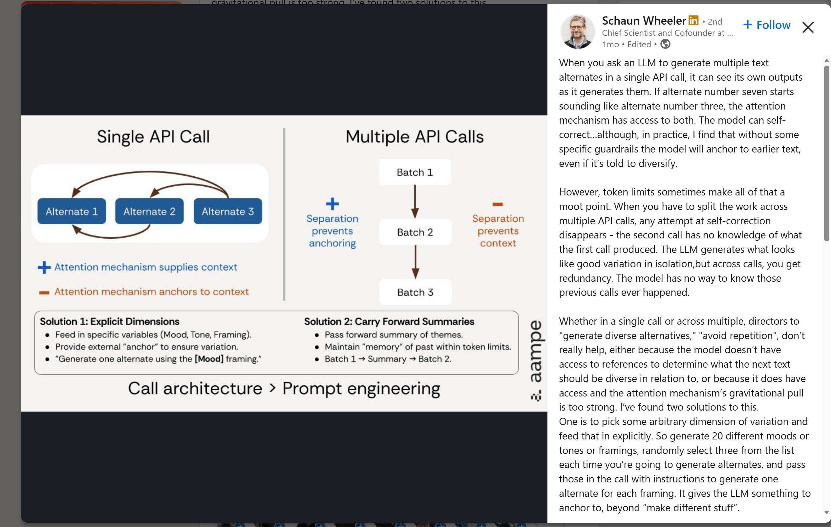Click the blue plus beside Attention mechanism supplies context
Viewport: 831px width, 527px height.
pos(44,267)
